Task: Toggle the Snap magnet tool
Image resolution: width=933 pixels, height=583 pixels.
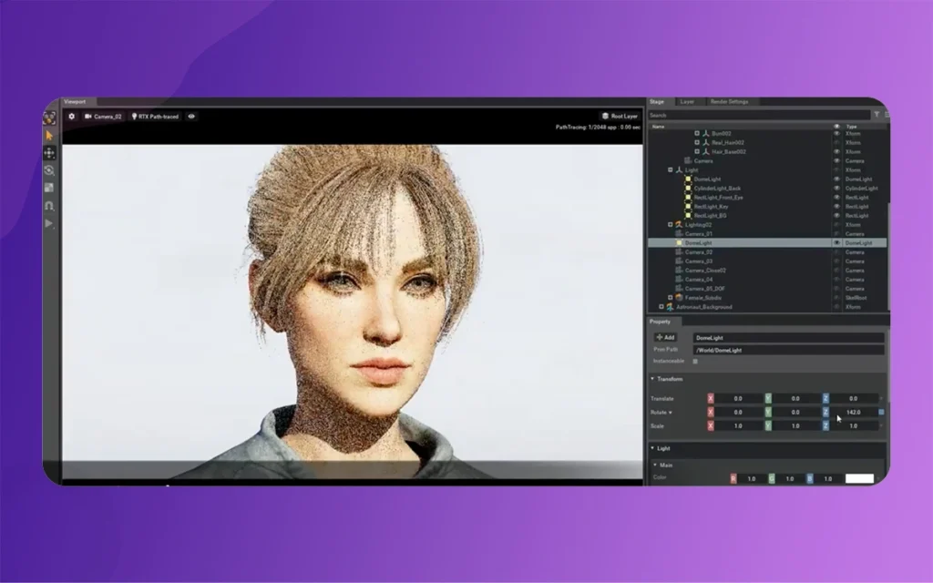Action: pyautogui.click(x=49, y=206)
